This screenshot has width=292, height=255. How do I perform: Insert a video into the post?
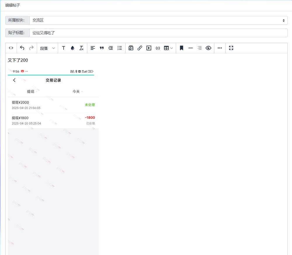pyautogui.click(x=149, y=48)
